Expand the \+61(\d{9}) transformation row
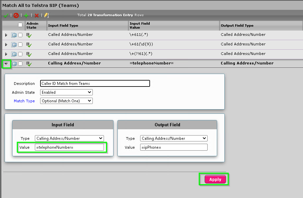This screenshot has height=198, width=303. coord(6,45)
